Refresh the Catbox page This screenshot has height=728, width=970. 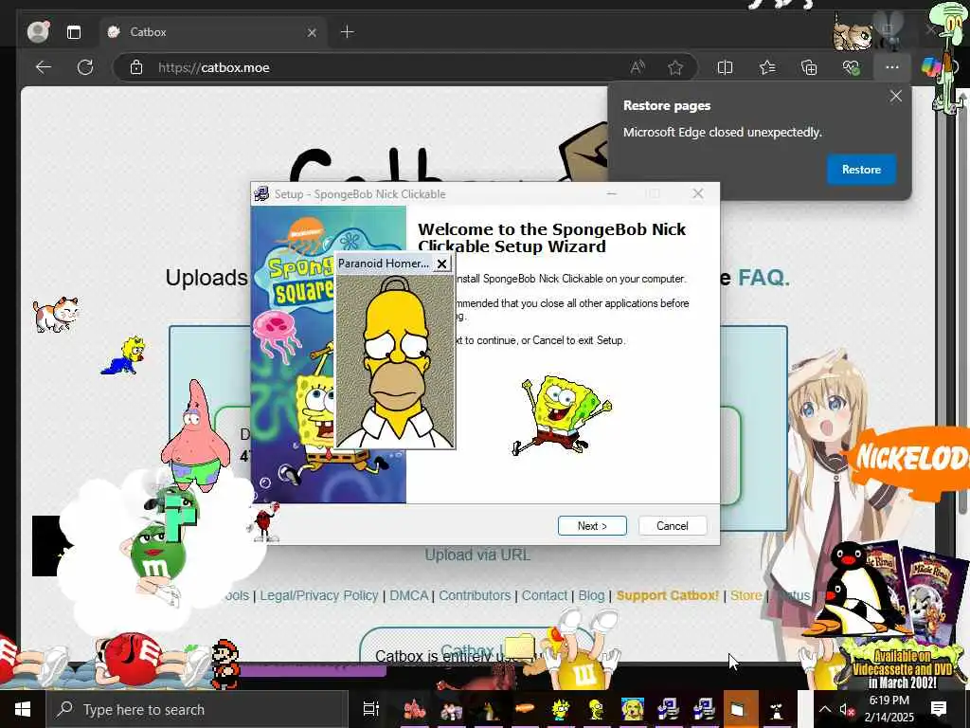coord(84,67)
